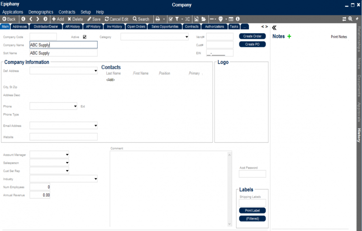362x231 pixels.
Task: Open the Demographics menu
Action: tap(41, 12)
